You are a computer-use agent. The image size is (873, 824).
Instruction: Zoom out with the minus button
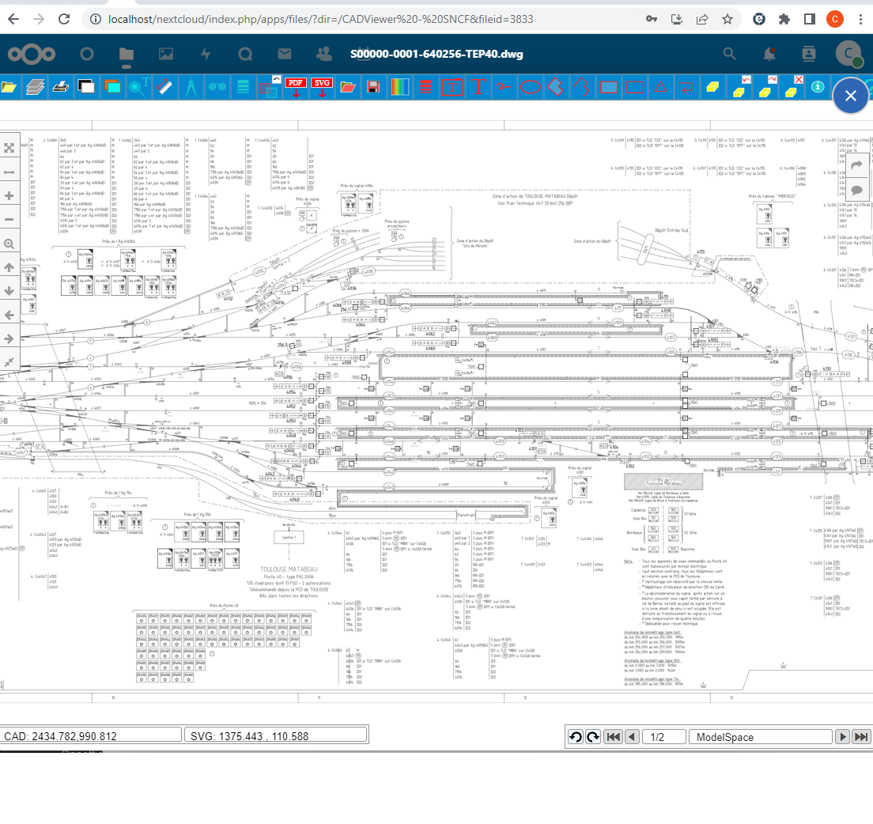[x=9, y=219]
